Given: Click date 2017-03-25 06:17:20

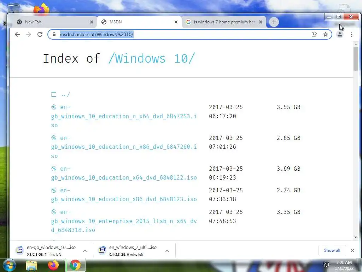Looking at the screenshot, I should [226, 112].
